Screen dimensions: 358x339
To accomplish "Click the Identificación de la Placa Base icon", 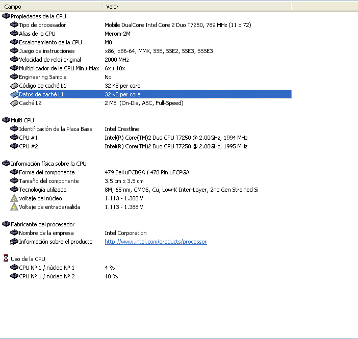I will coord(14,129).
